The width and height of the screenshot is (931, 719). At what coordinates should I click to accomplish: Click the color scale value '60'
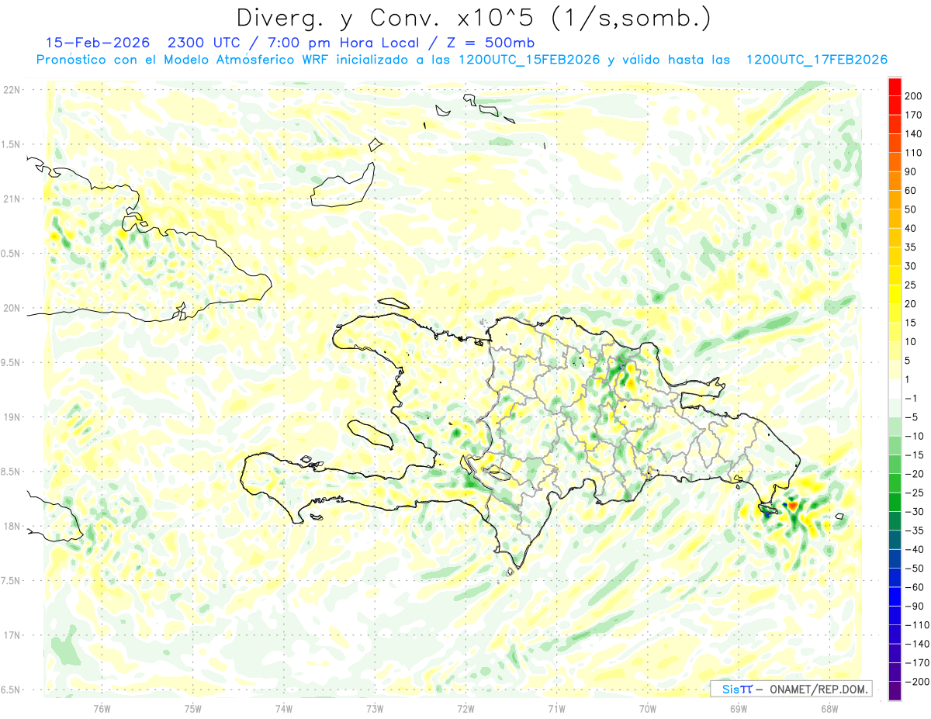[x=911, y=191]
